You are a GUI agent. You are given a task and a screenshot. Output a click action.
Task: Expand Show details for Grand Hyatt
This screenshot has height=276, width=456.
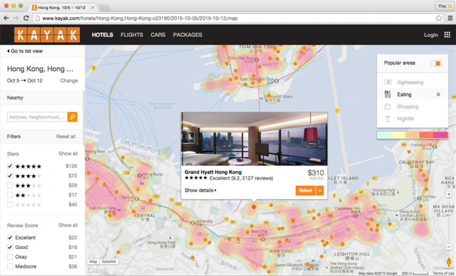[x=201, y=190]
